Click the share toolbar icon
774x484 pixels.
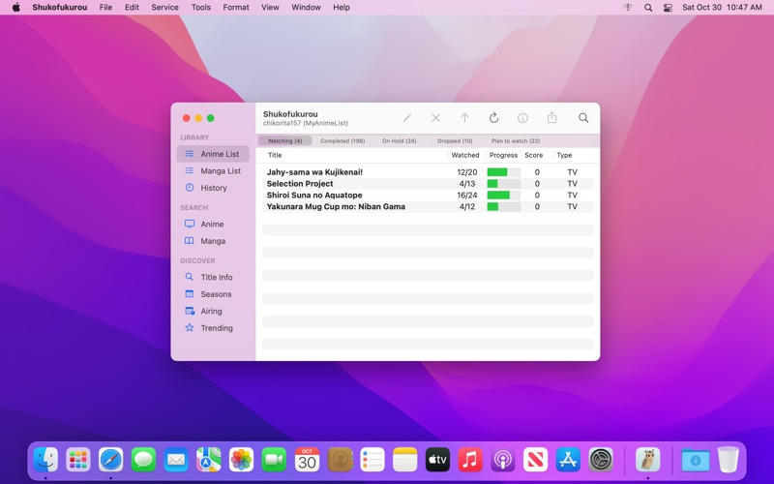tap(551, 117)
